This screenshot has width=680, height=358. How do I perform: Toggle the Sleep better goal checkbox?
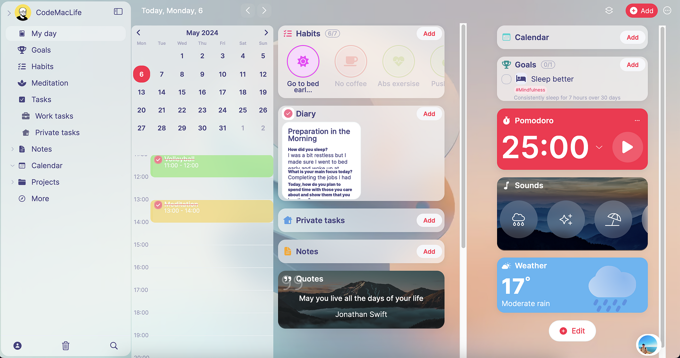click(x=506, y=79)
